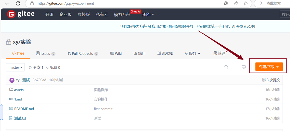Open the 开源 menu item
The image size is (290, 131).
tap(49, 15)
